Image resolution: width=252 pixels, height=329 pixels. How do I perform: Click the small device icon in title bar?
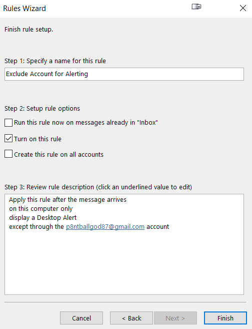[x=196, y=7]
